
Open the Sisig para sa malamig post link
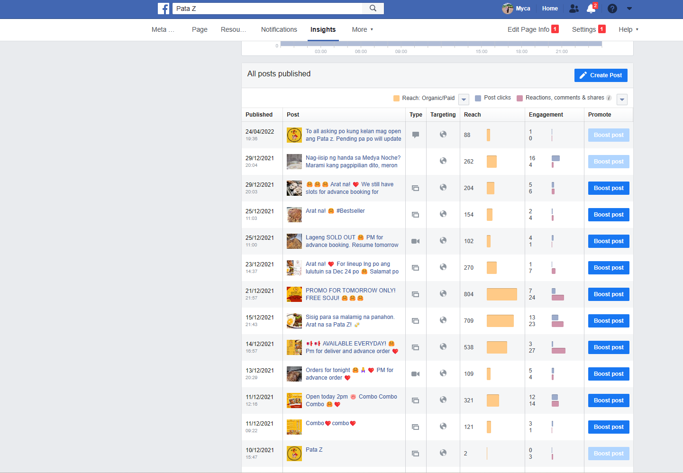pyautogui.click(x=350, y=321)
